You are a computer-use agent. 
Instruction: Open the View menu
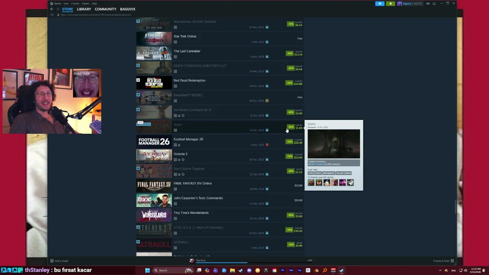(x=66, y=3)
